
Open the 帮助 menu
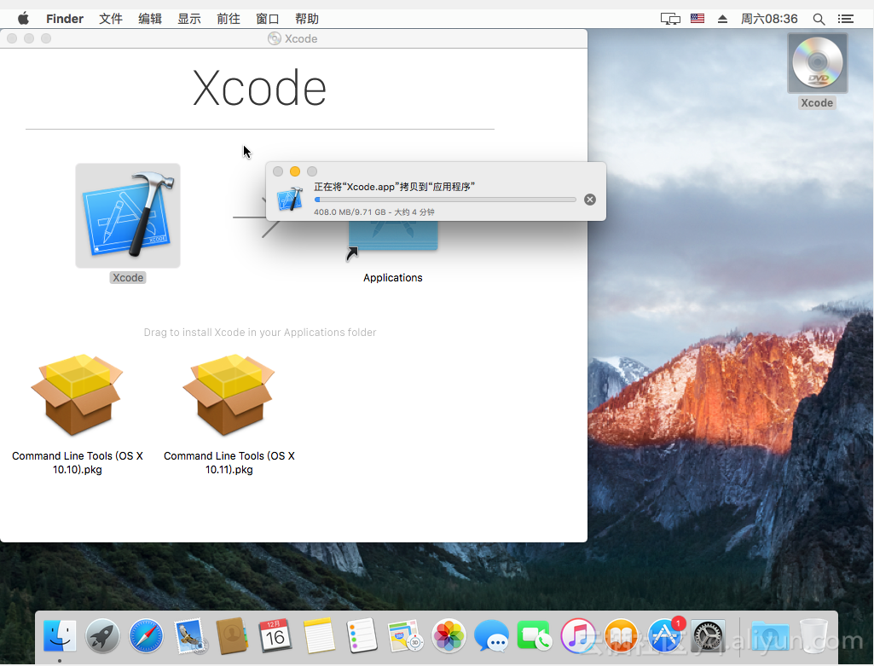click(x=307, y=19)
